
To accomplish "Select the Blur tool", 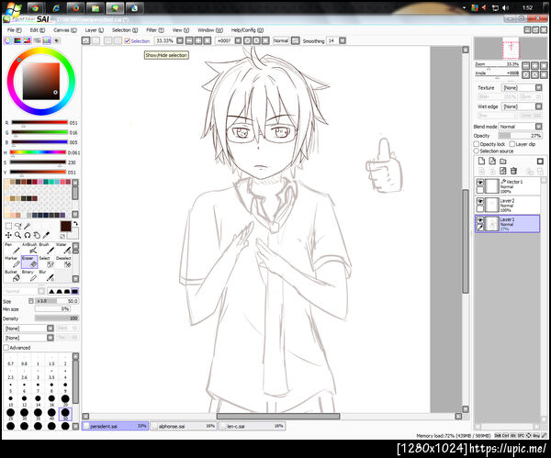I will [47, 276].
